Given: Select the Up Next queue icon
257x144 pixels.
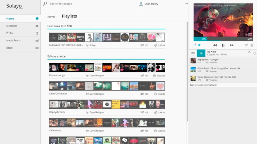Looking at the screenshot, I should pyautogui.click(x=201, y=53).
